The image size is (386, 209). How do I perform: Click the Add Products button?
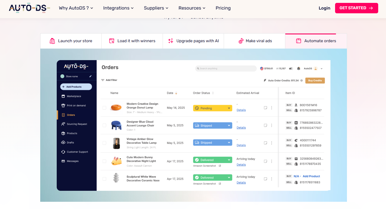pos(76,87)
